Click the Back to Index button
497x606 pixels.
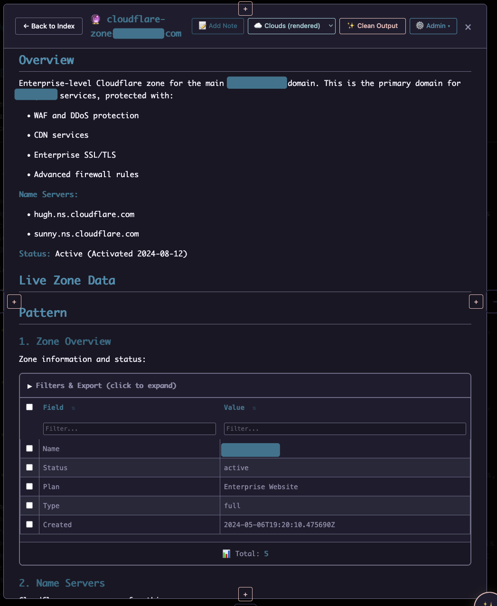click(49, 26)
